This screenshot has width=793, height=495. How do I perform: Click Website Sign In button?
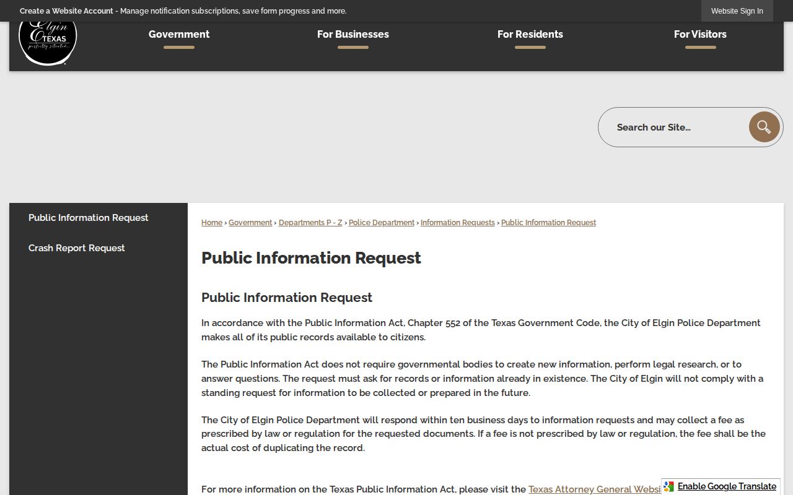(x=737, y=11)
